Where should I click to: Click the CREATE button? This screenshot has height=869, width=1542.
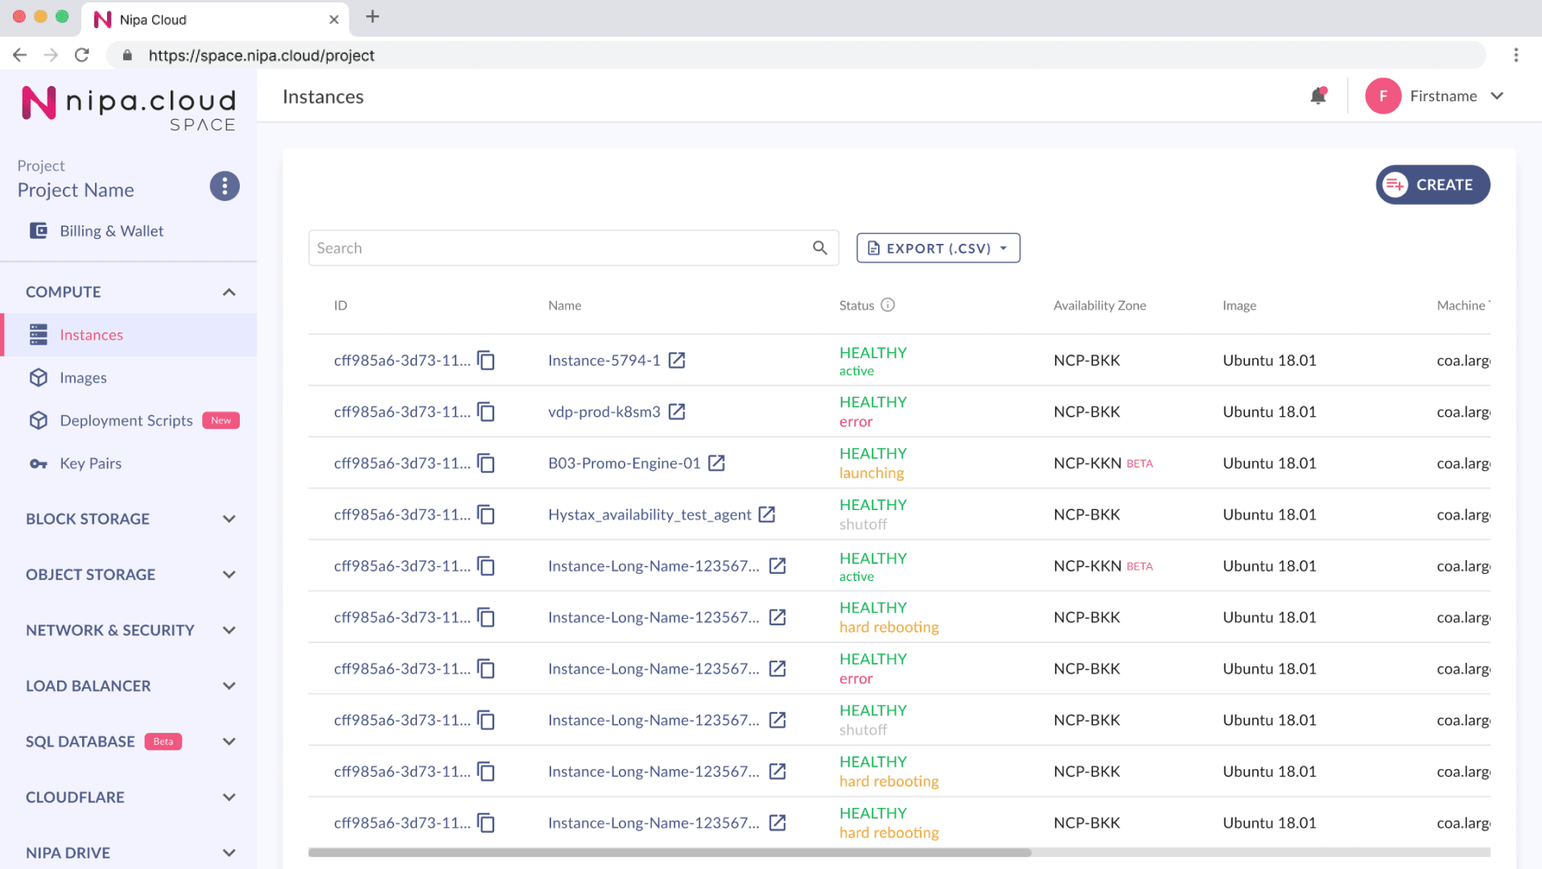(1432, 184)
